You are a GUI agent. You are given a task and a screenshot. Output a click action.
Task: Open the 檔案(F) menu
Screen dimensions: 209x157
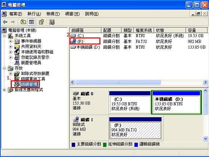[15, 14]
